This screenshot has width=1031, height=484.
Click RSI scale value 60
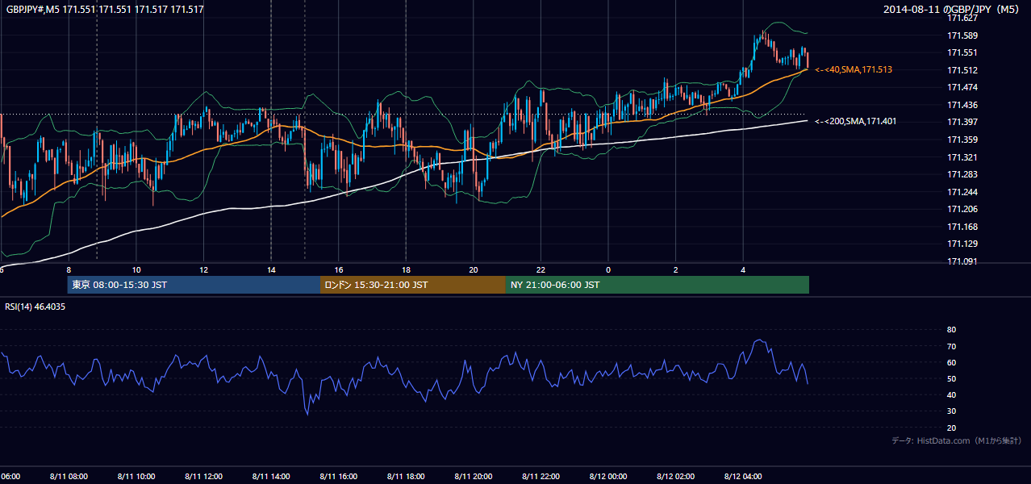(951, 362)
